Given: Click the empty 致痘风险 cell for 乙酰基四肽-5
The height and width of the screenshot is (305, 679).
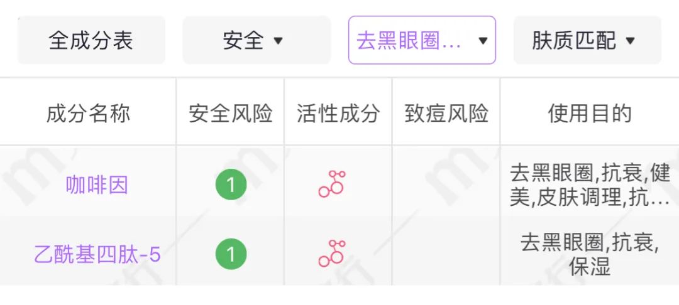Looking at the screenshot, I should coord(446,251).
